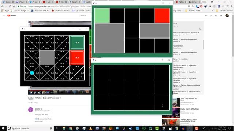Open the 'Jenny Lang' recommended video thumbnail
The image size is (234, 131).
point(176,103)
